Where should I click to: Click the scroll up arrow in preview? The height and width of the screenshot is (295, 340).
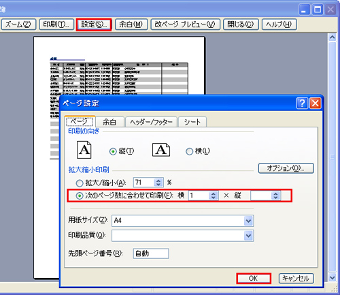coord(333,37)
